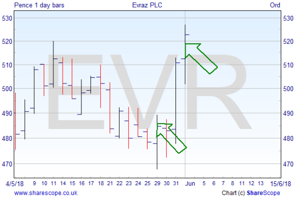Select the 'Ord' share type label
The image size is (295, 197).
click(x=275, y=5)
